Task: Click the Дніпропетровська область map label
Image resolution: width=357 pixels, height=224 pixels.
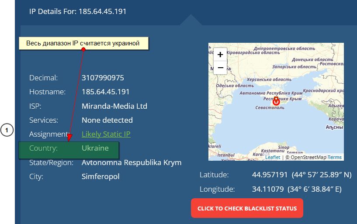Action: point(284,48)
